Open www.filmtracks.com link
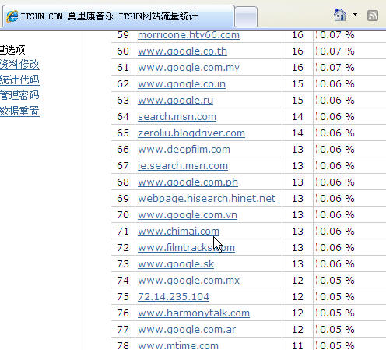386x350 pixels. coord(186,248)
